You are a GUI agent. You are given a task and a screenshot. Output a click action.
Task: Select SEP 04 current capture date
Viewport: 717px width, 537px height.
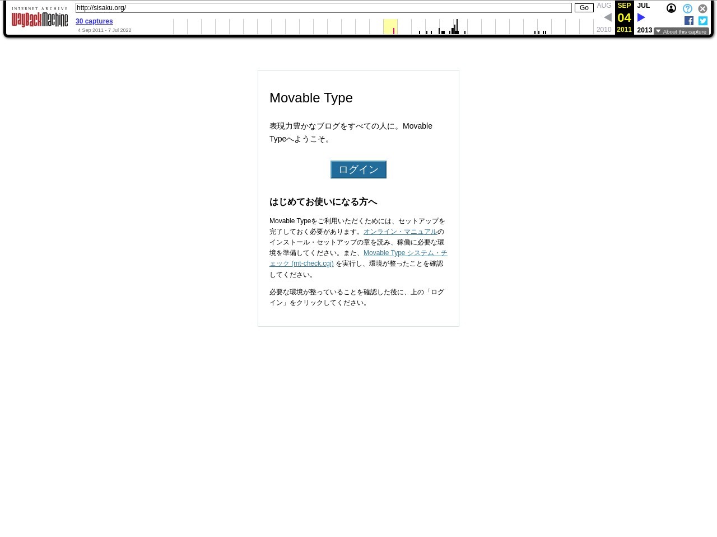coord(624,17)
